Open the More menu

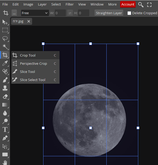tap(112, 4)
